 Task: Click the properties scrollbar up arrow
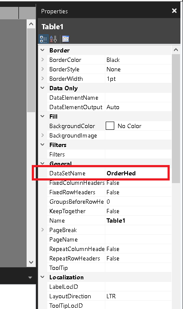(176, 50)
